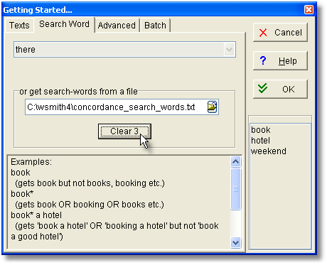Viewport: 327px width, 265px height.
Task: Select 'book' in the loaded word list
Action: pyautogui.click(x=261, y=130)
